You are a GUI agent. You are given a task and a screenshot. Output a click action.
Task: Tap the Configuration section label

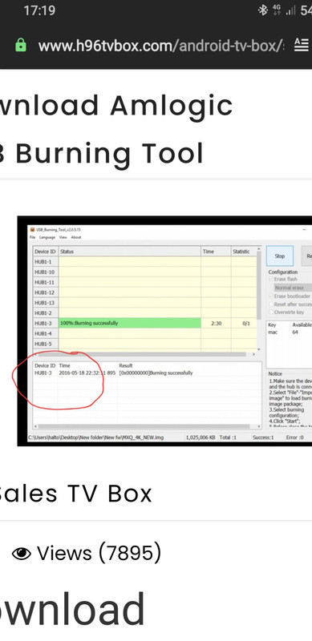click(x=283, y=272)
